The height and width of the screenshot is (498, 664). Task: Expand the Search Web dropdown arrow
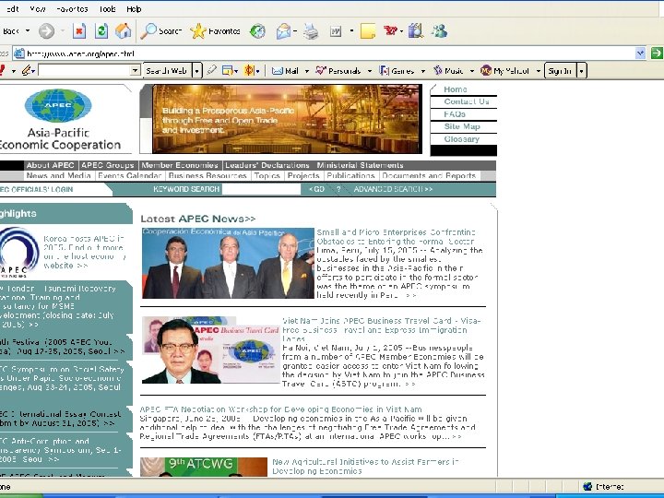pyautogui.click(x=197, y=71)
